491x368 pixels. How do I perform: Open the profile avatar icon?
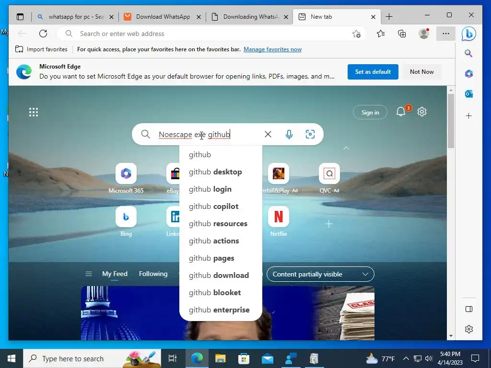[x=424, y=34]
